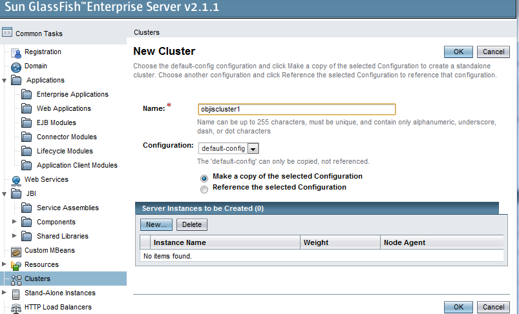
Task: Select the Stand-Alone Instances icon
Action: [x=17, y=293]
